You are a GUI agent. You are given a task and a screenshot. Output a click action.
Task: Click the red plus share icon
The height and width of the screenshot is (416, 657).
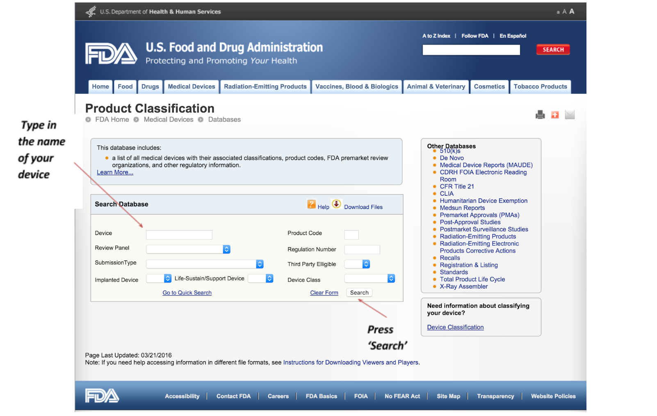coord(555,115)
